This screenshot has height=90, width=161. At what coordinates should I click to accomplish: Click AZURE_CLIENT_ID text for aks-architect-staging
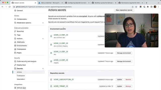pos(61,43)
